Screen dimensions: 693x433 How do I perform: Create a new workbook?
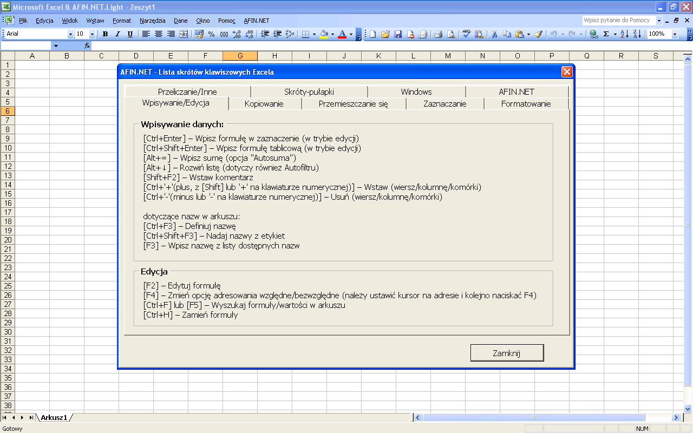pyautogui.click(x=373, y=34)
